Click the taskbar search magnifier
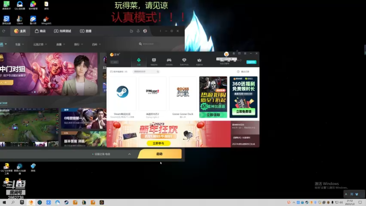The image size is (366, 206). pyautogui.click(x=13, y=202)
